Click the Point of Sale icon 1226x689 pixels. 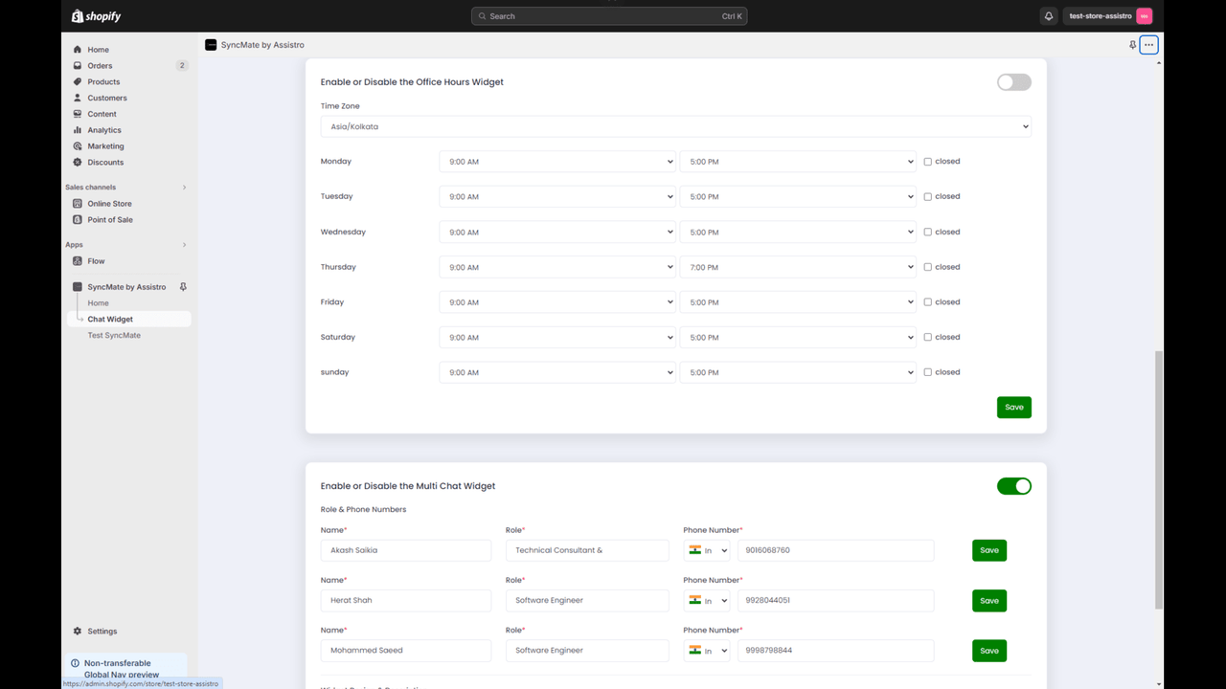point(78,220)
